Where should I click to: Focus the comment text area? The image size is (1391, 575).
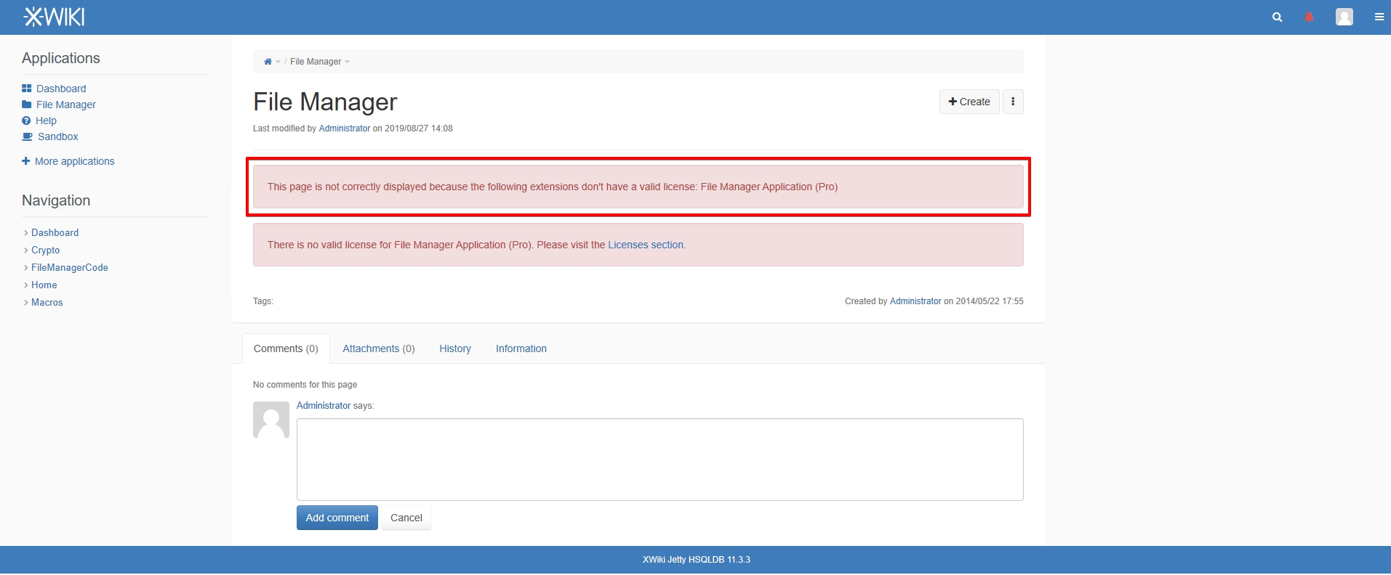tap(660, 460)
